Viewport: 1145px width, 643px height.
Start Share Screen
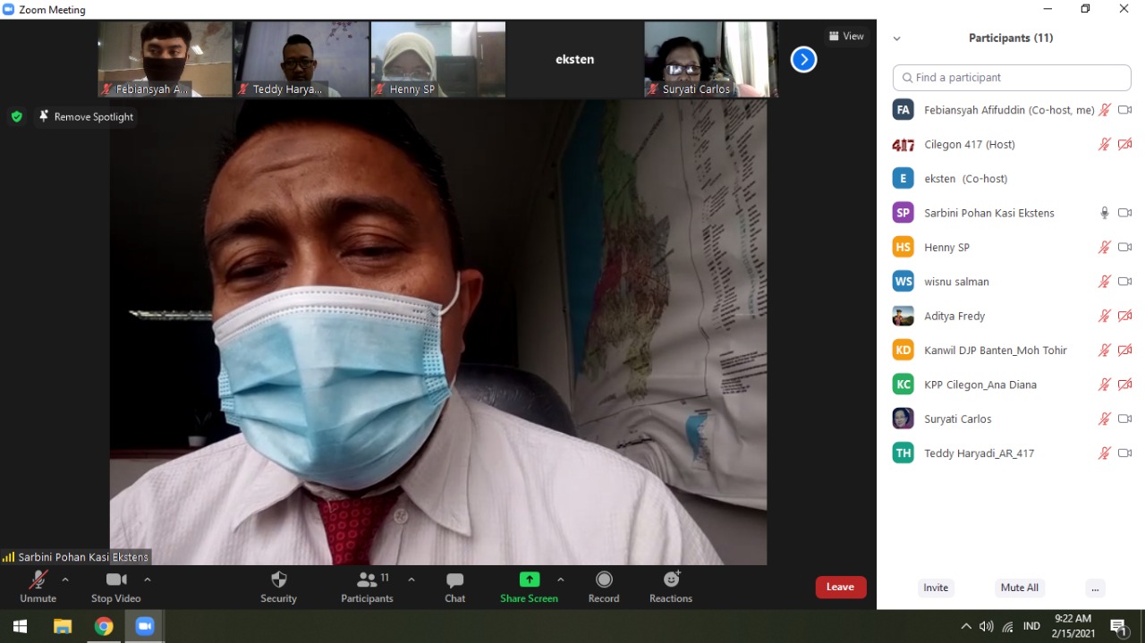(x=529, y=587)
